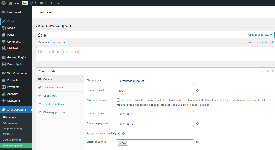Open the updates icon in admin bar
The image size is (275, 150).
point(32,3)
